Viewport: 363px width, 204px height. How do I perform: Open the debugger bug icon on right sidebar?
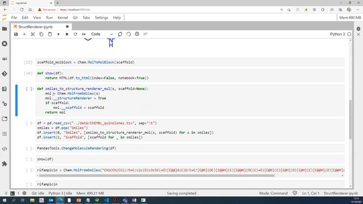tap(358, 29)
